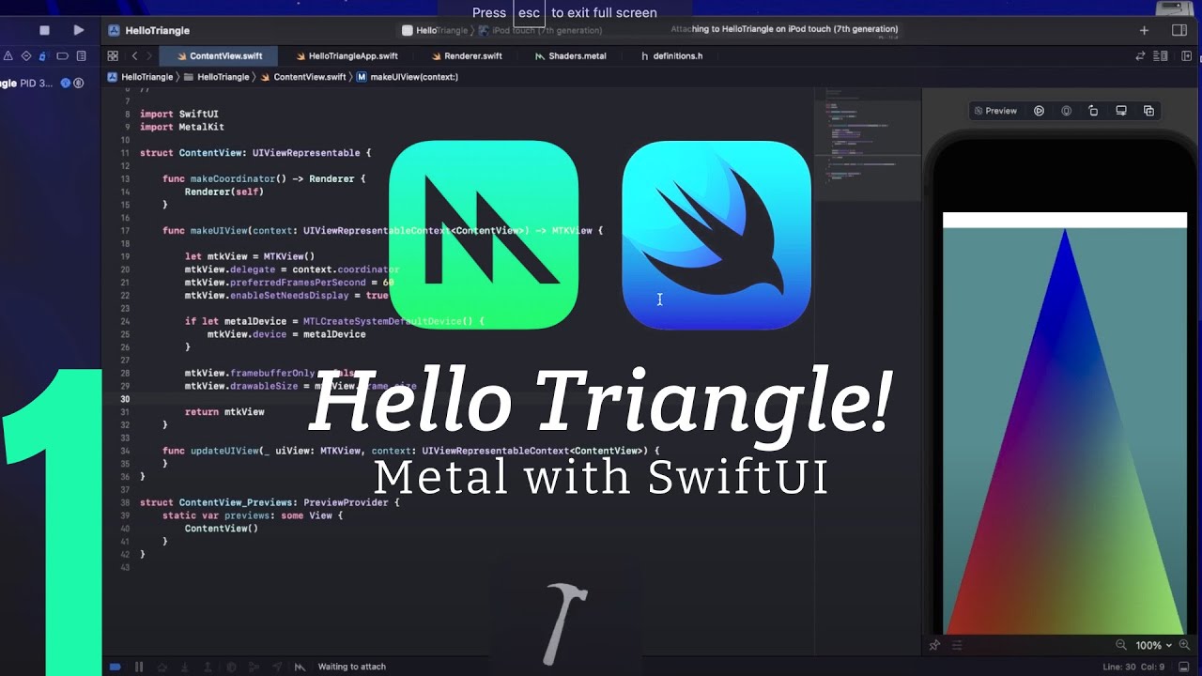
Task: Open the canvas preview list icon
Action: pyautogui.click(x=957, y=645)
